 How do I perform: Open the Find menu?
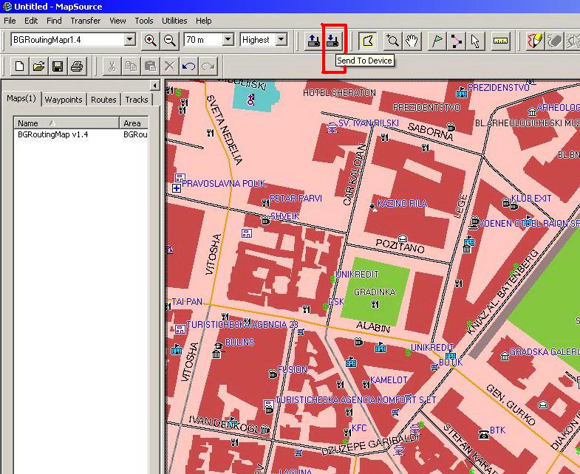click(x=54, y=21)
